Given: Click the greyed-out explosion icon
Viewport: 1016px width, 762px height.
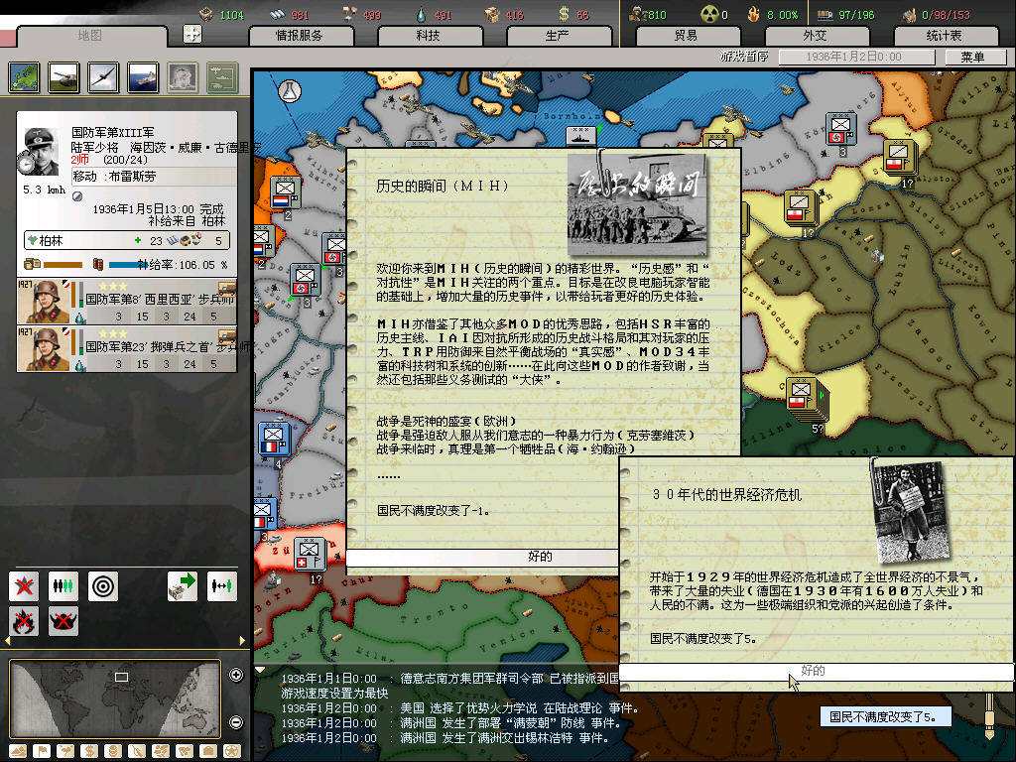Looking at the screenshot, I should click(x=183, y=77).
